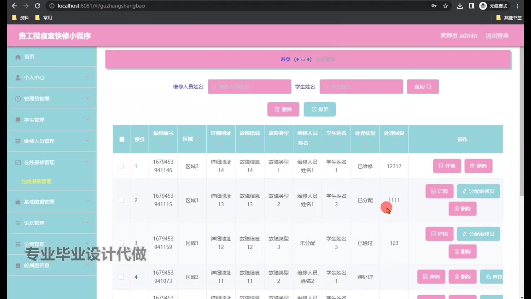The image size is (531, 299).
Task: Click 删除 for row 1
Action: tap(478, 166)
